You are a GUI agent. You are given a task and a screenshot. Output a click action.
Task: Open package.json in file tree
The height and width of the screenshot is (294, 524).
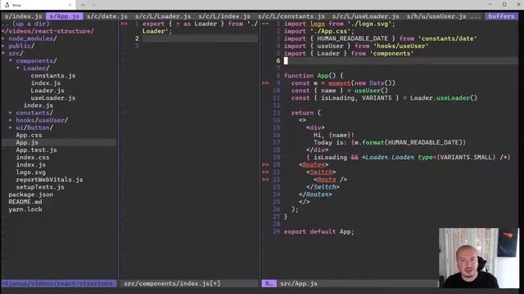coord(31,194)
